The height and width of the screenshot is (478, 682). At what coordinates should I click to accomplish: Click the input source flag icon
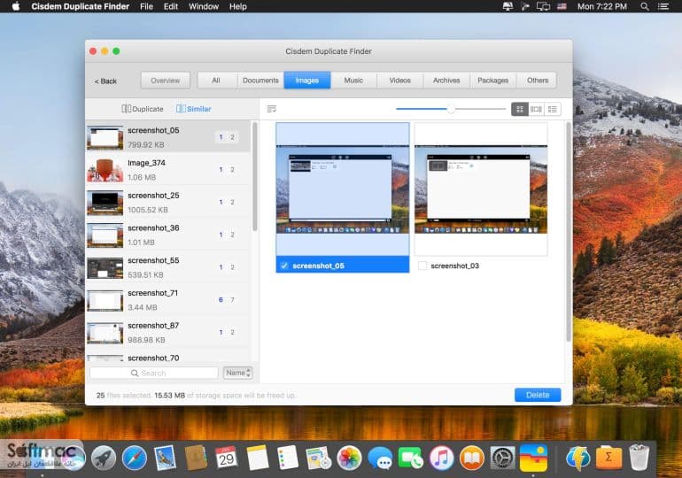[562, 6]
